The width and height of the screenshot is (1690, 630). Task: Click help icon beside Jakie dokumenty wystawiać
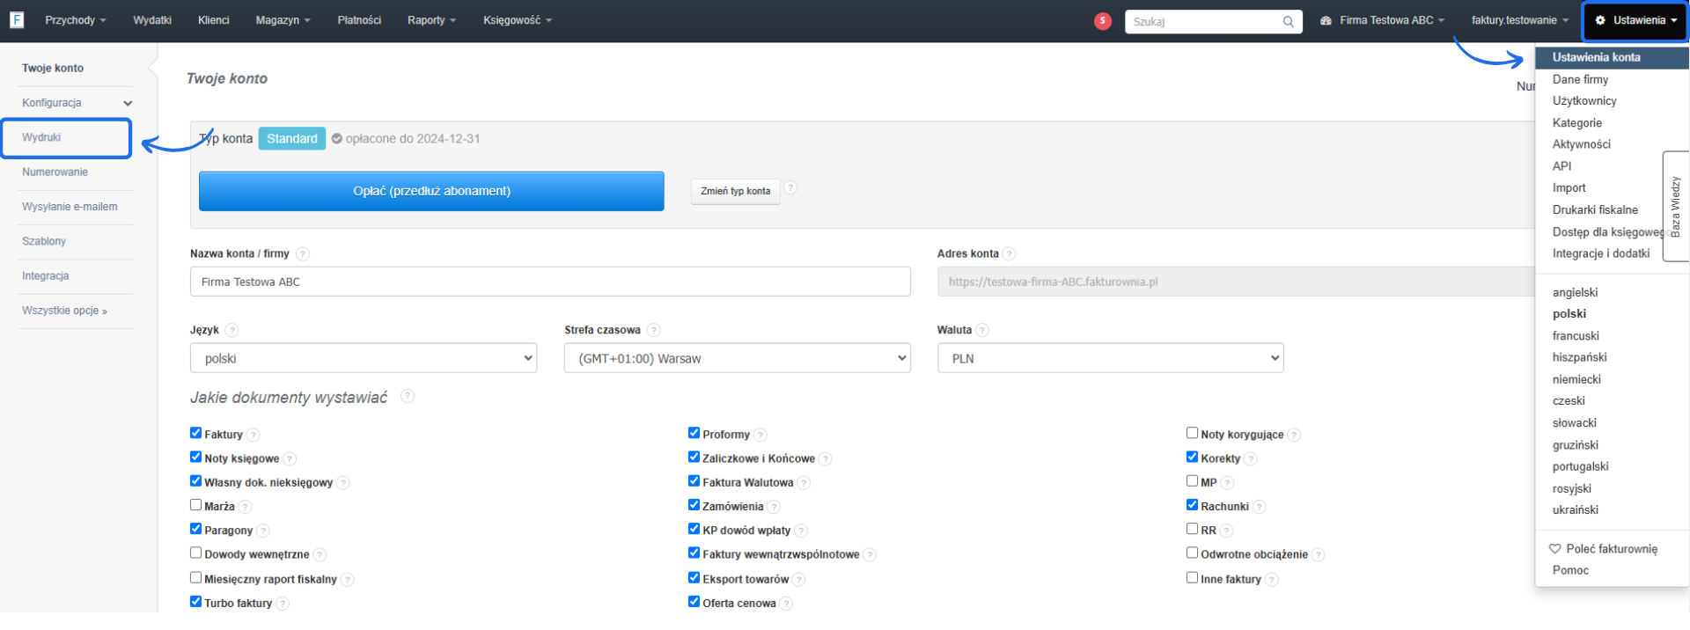408,397
